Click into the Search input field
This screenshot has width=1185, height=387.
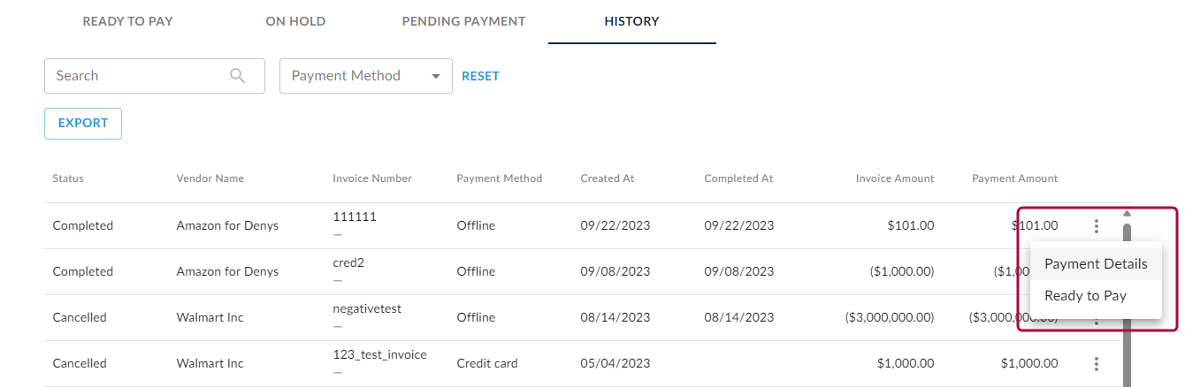[155, 76]
